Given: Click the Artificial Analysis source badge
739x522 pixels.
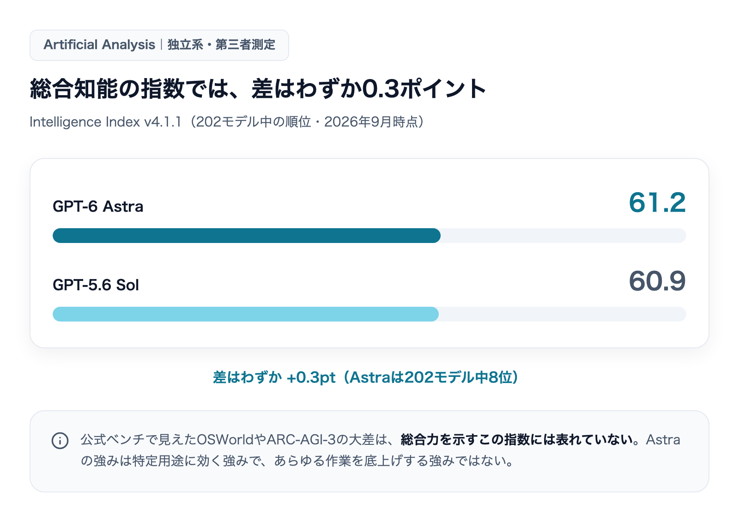Looking at the screenshot, I should (159, 45).
